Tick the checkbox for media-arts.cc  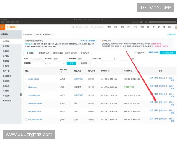pos(26,79)
